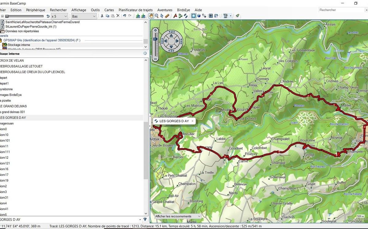Zoom in using map plus button

(155, 30)
